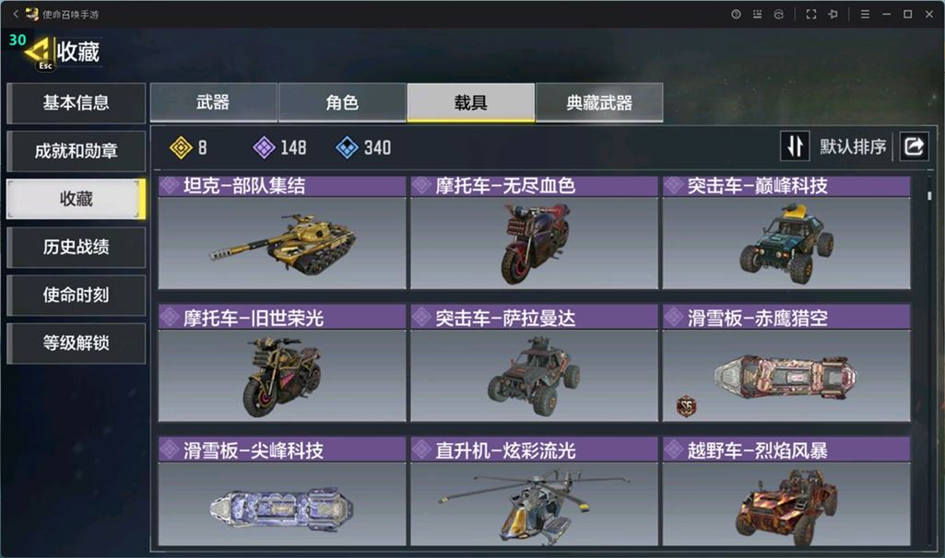Select the purple epic rarity filter showing 148
The height and width of the screenshot is (558, 945).
point(279,147)
